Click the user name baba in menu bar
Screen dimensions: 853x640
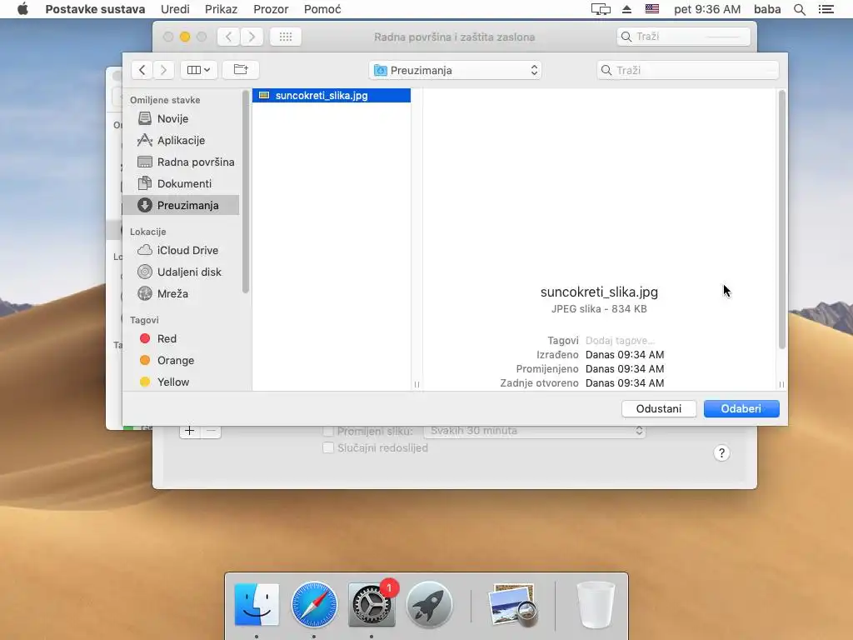[x=767, y=9]
